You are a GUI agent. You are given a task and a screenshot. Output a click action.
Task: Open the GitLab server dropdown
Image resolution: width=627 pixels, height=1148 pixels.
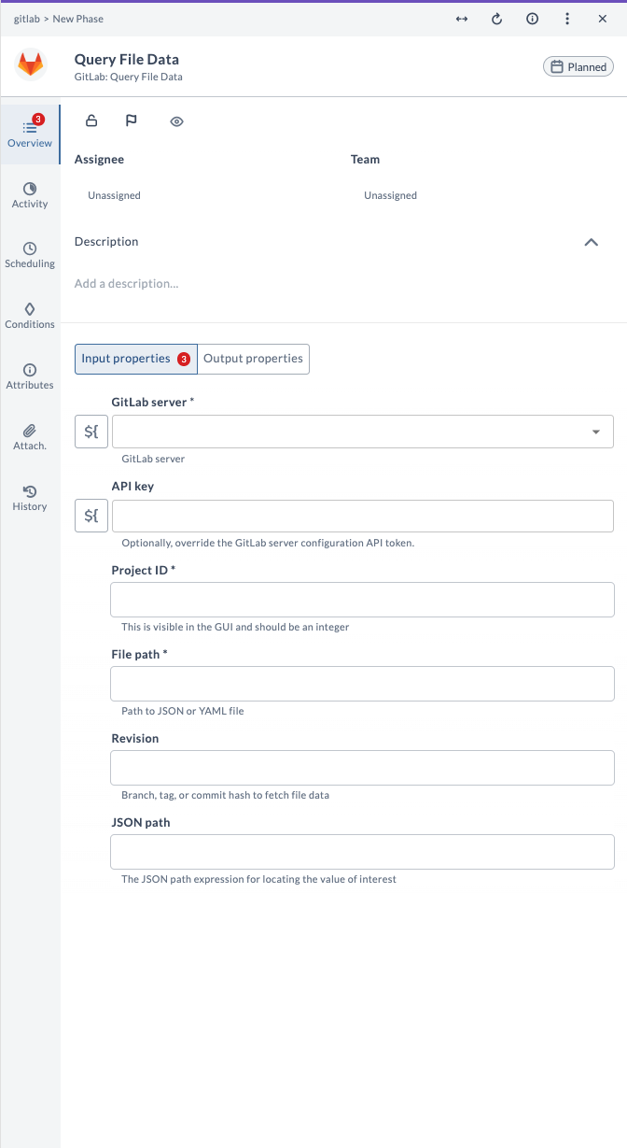click(363, 432)
